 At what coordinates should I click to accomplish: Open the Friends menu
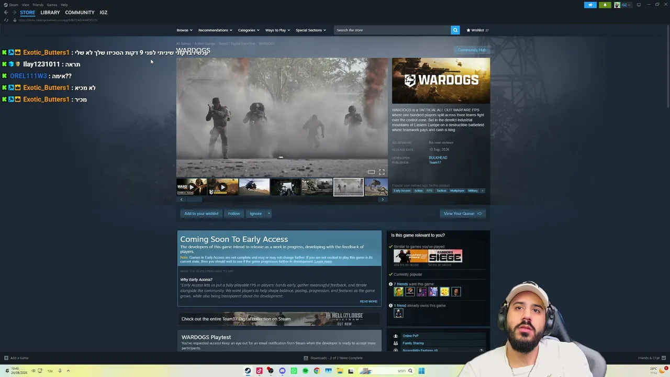38,5
